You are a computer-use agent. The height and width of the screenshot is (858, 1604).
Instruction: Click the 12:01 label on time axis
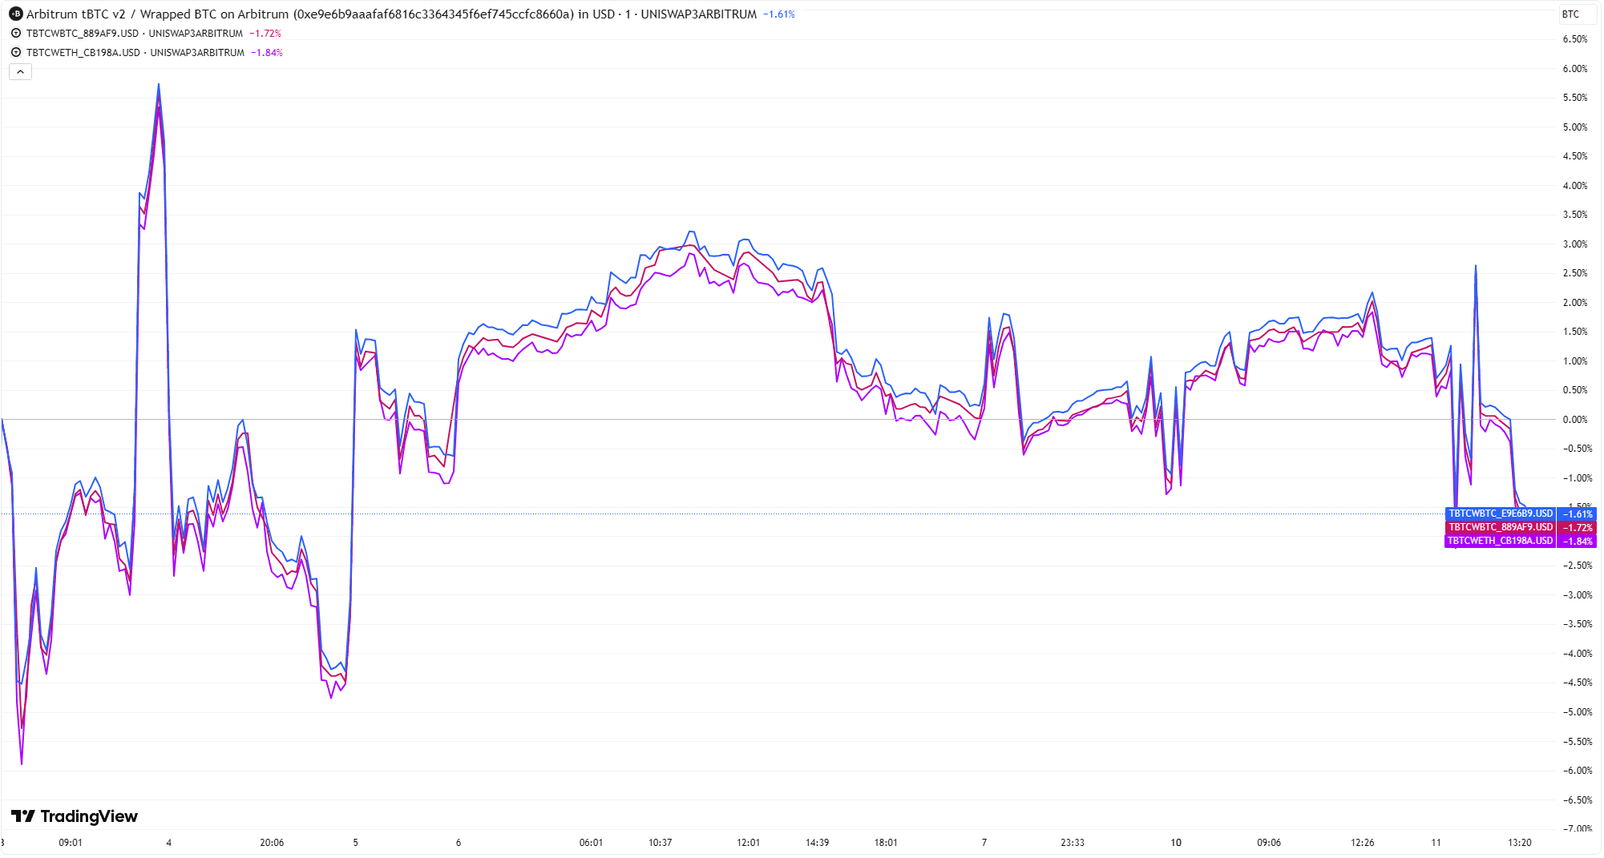point(748,843)
